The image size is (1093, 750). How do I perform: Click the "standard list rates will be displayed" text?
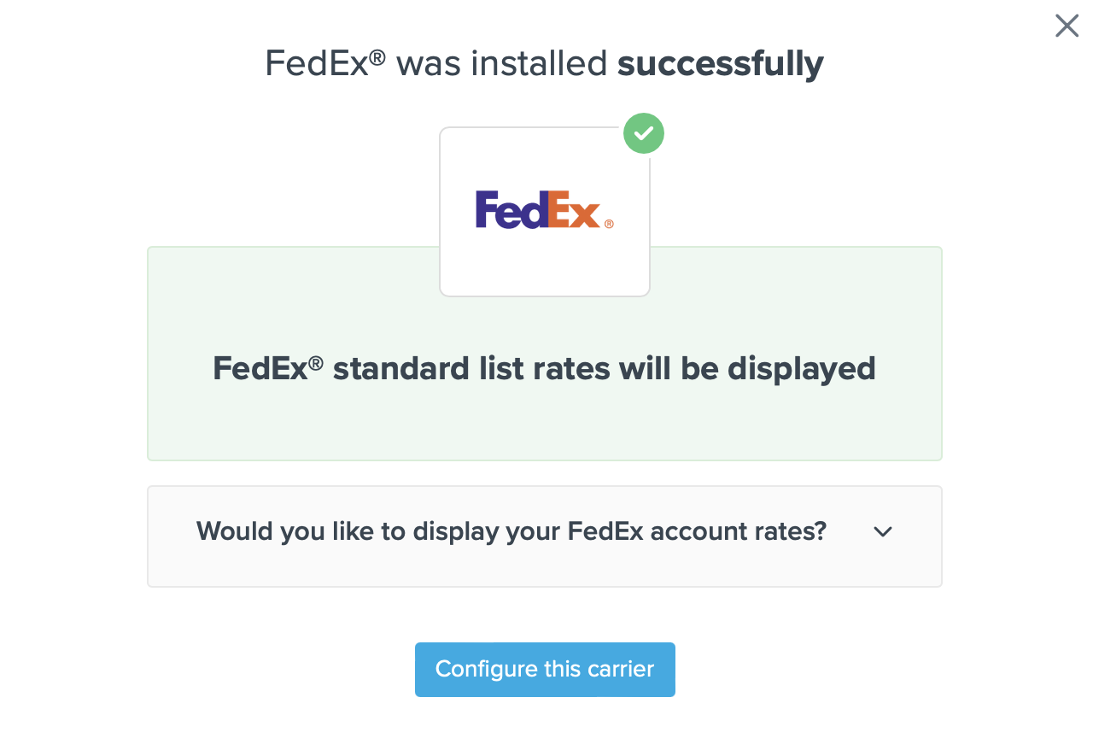604,369
